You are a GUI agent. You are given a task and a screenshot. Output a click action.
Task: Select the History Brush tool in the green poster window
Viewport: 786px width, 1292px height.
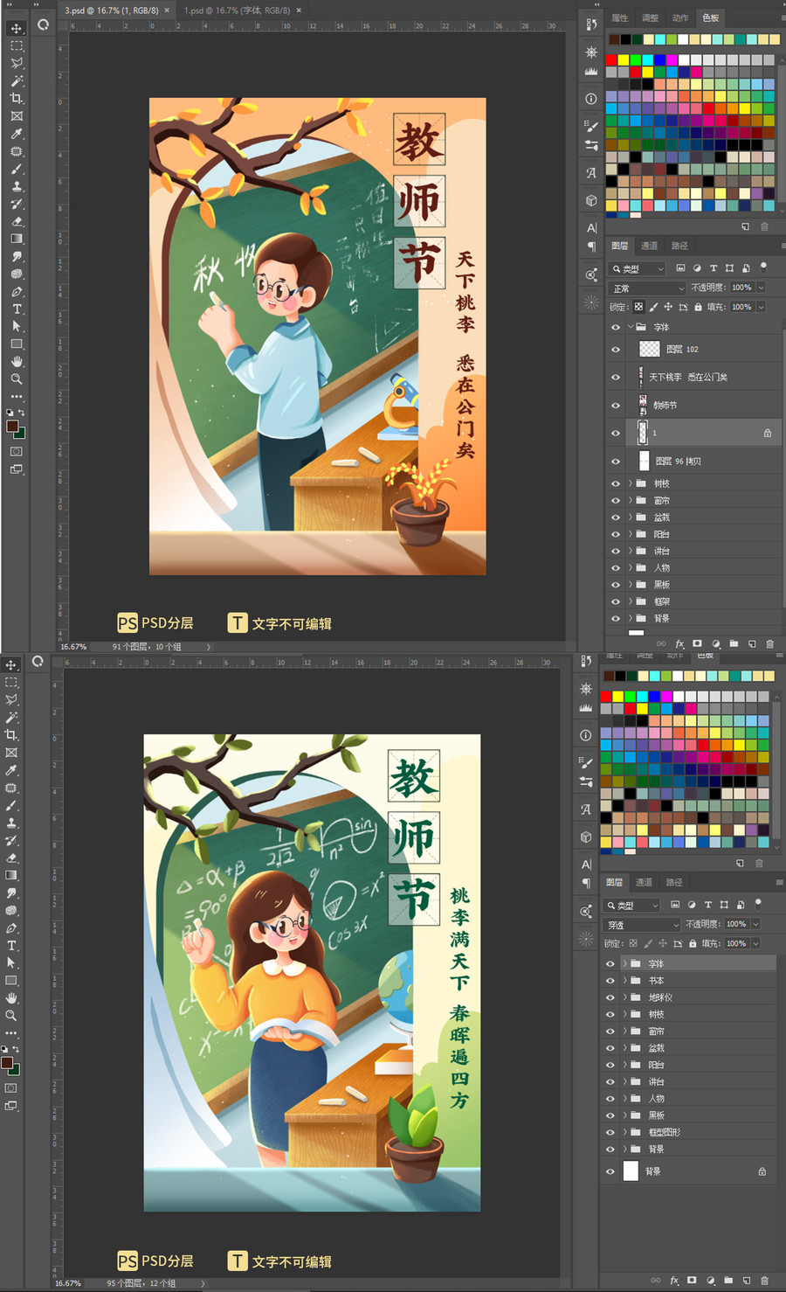click(11, 840)
